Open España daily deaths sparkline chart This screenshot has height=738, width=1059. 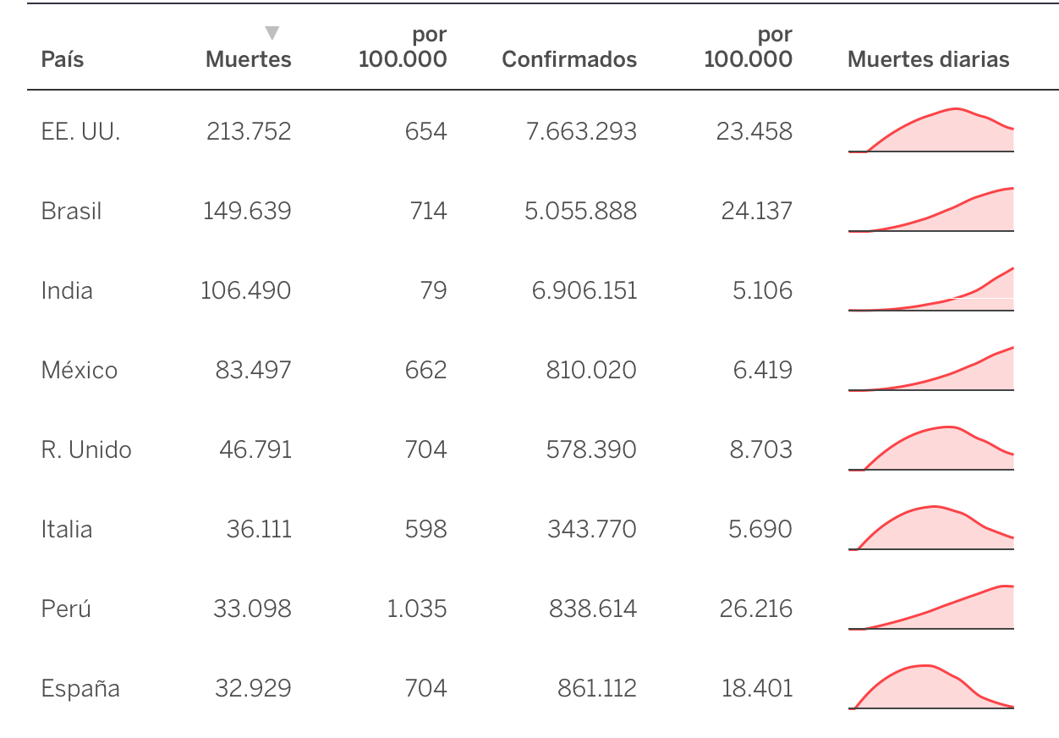[931, 687]
